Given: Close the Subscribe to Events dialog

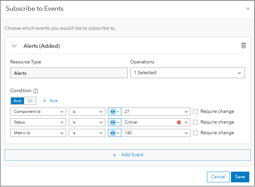Looking at the screenshot, I should click(x=248, y=9).
